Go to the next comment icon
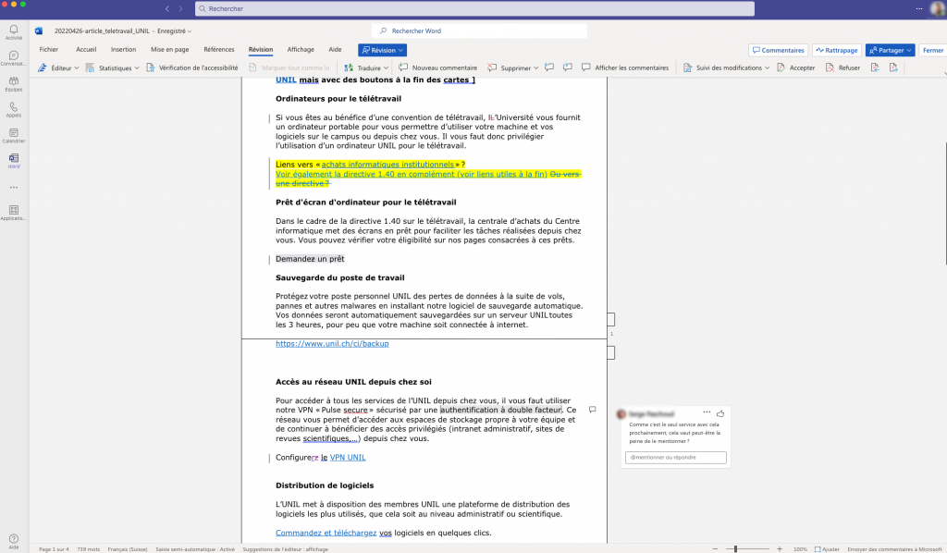Image resolution: width=947 pixels, height=553 pixels. pos(567,68)
